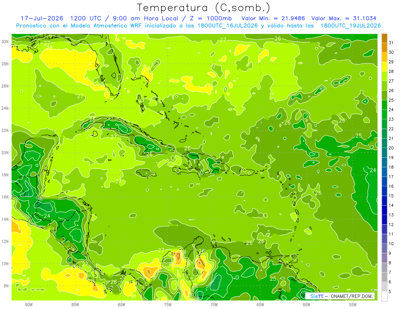Click the '7' value on the color scale
This screenshot has height=309, width=400.
(390, 272)
